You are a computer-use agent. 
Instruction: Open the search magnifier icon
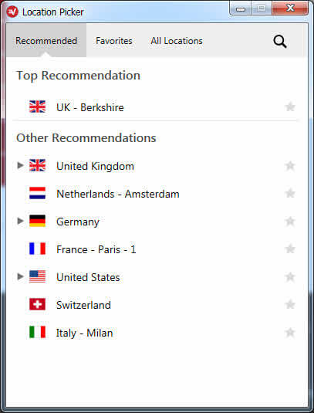[280, 42]
